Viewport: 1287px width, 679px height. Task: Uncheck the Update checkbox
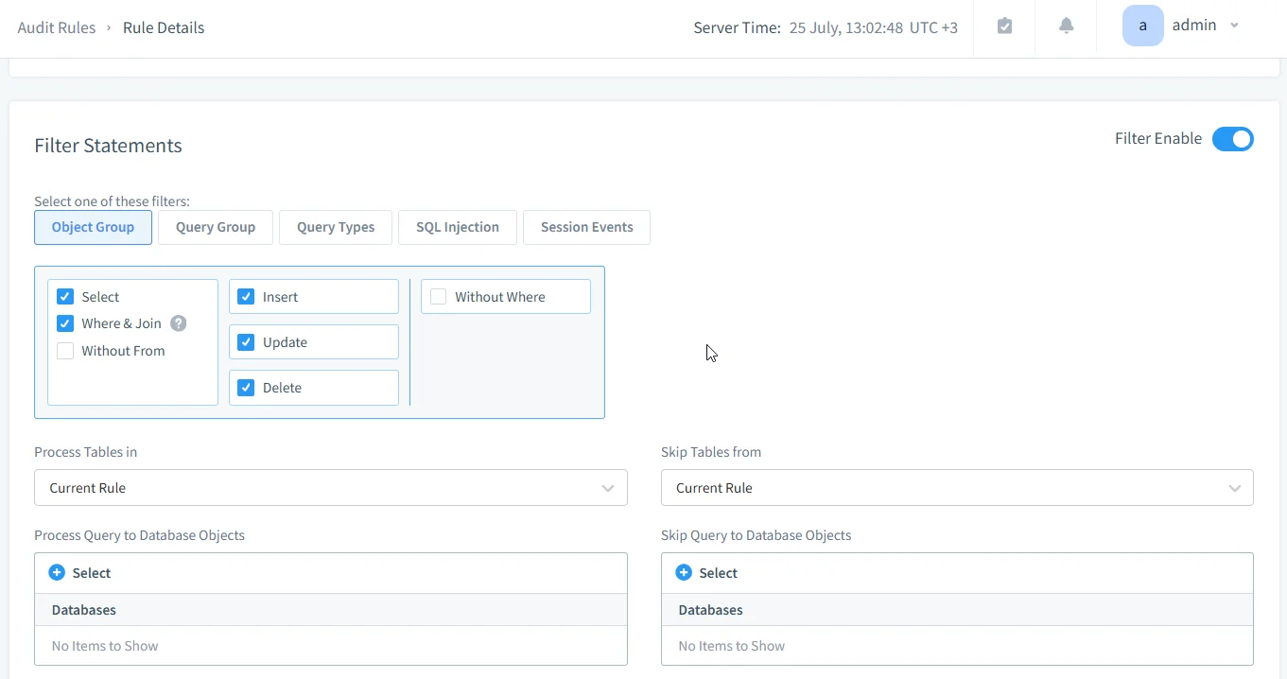pyautogui.click(x=246, y=342)
